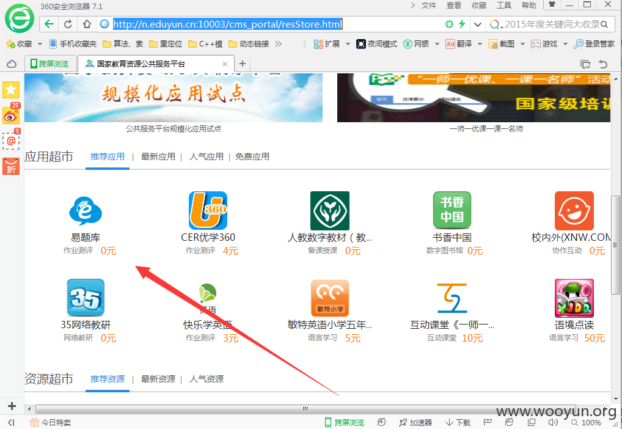Image resolution: width=622 pixels, height=429 pixels.
Task: Open the tab list icon beside undo
Action: tap(585, 64)
